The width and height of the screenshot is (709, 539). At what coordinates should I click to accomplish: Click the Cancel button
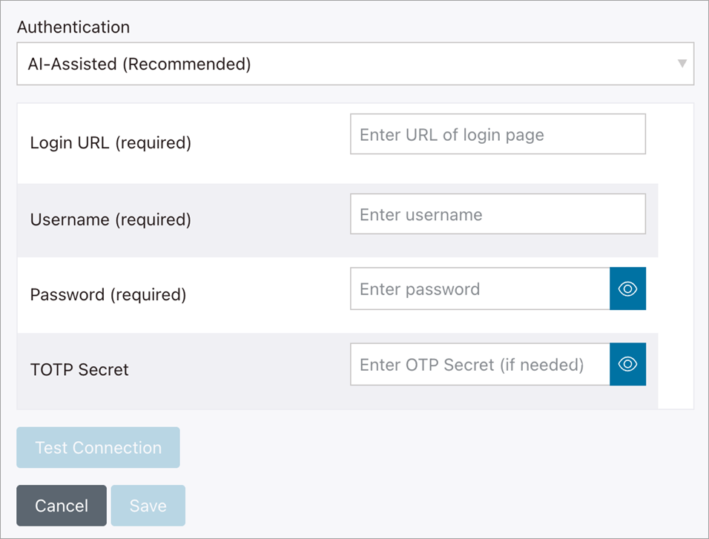(x=62, y=506)
